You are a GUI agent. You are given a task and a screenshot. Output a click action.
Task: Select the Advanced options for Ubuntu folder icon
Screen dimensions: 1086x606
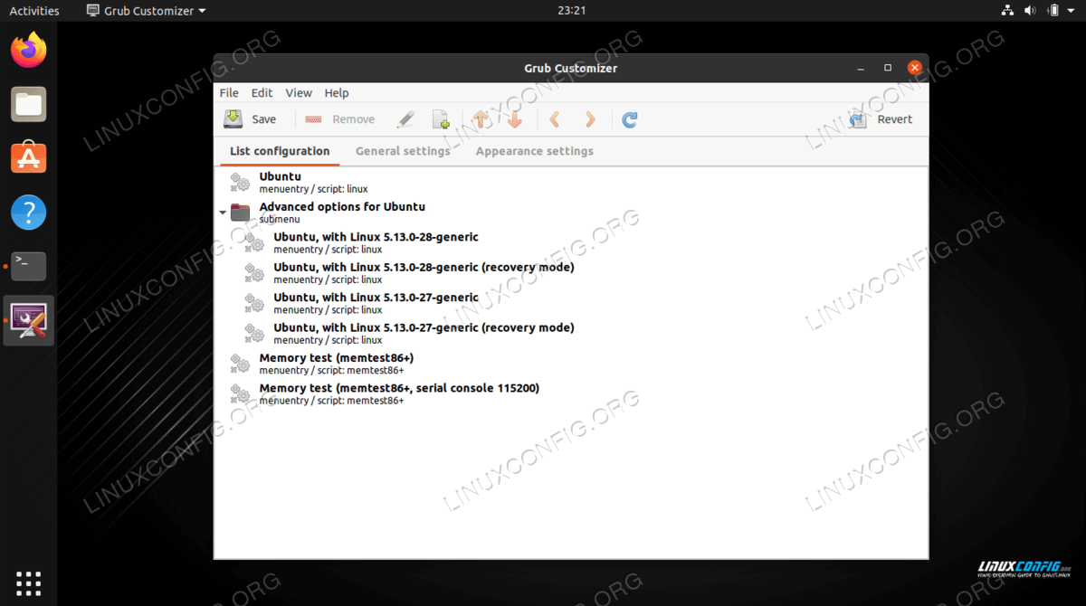tap(240, 213)
